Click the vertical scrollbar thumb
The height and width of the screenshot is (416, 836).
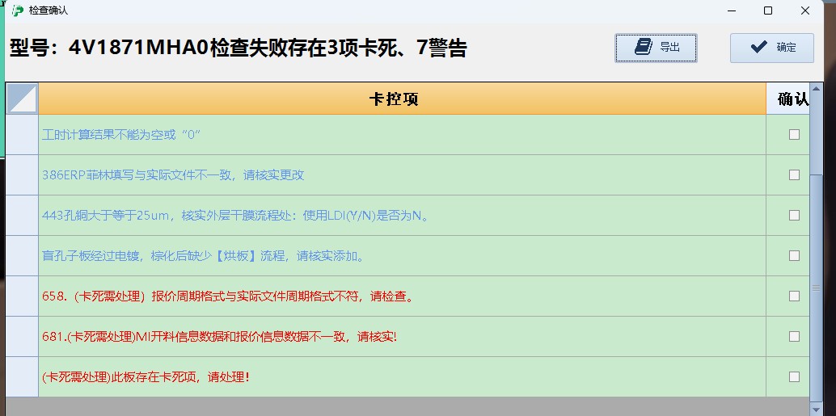[816, 288]
